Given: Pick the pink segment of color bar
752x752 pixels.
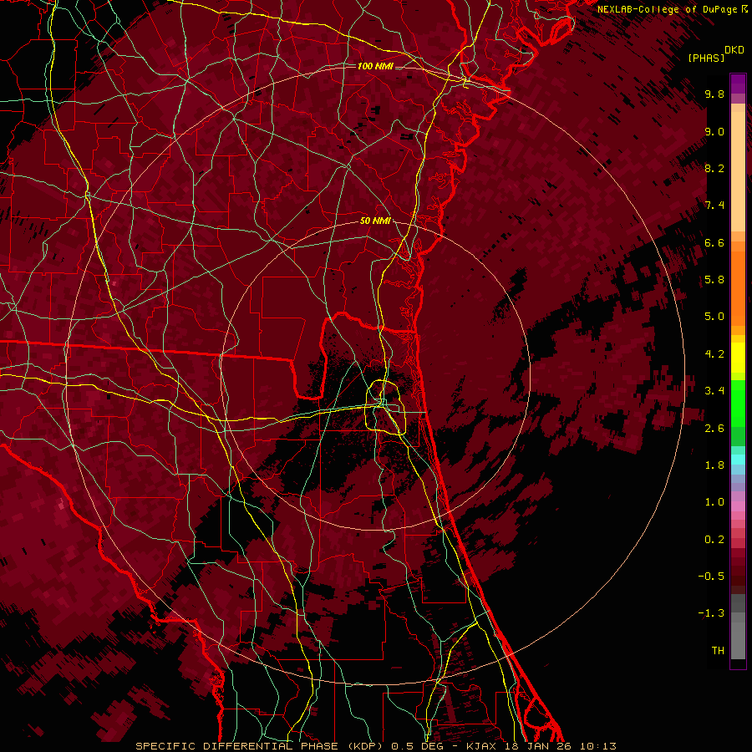Looking at the screenshot, I should 738,506.
